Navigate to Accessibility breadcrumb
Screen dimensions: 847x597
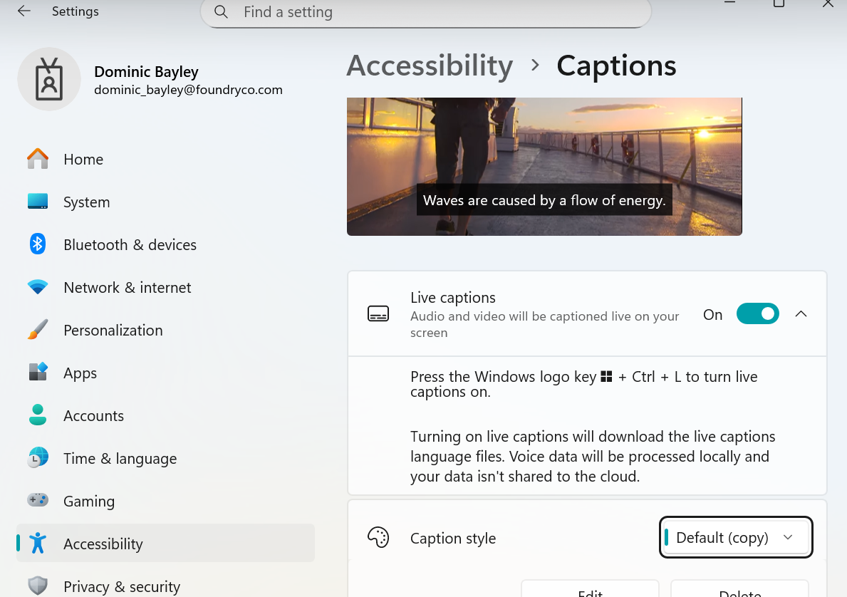point(430,65)
